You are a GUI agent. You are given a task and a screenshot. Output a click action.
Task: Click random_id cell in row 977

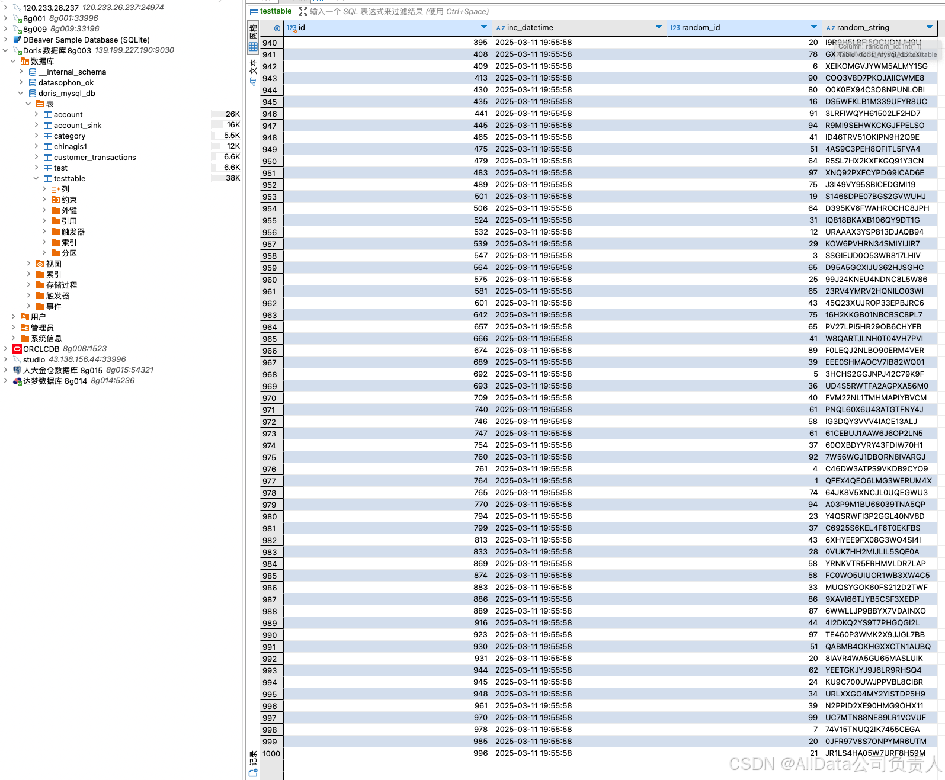click(744, 481)
